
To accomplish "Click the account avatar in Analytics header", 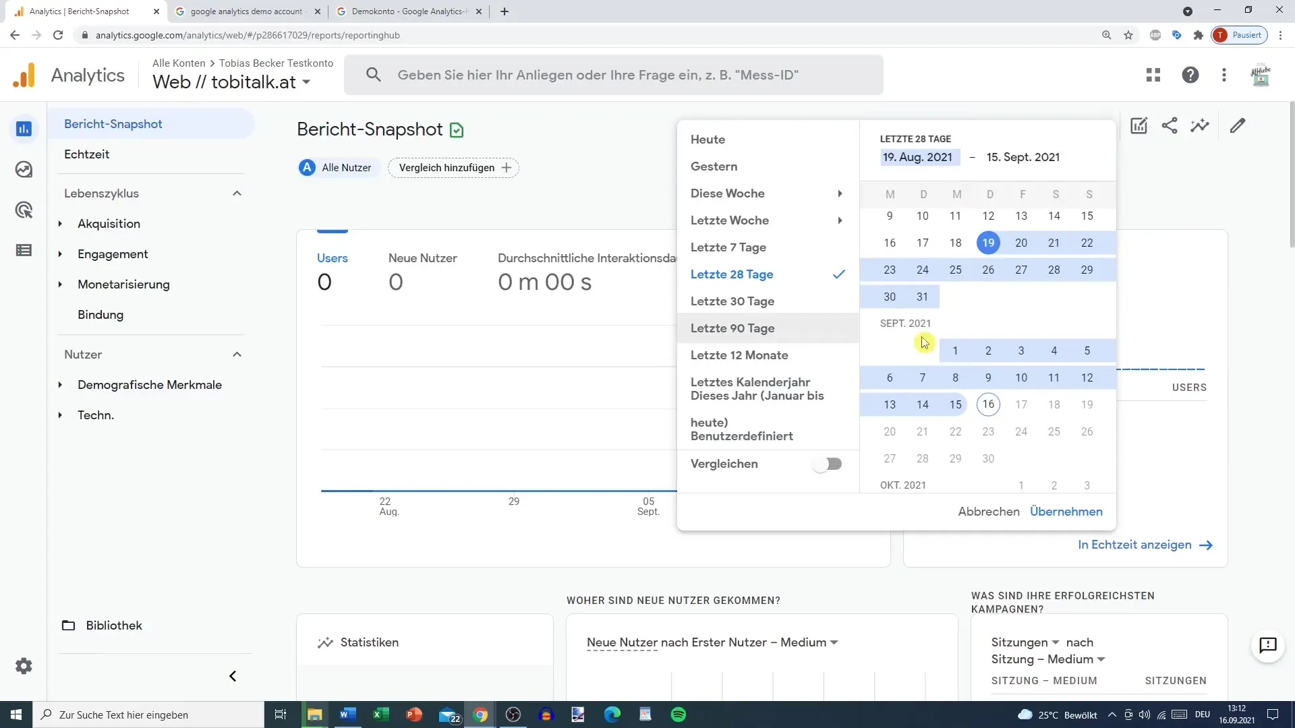I will 1261,75.
